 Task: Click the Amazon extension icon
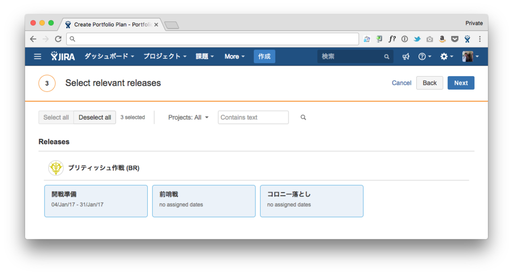tap(442, 39)
